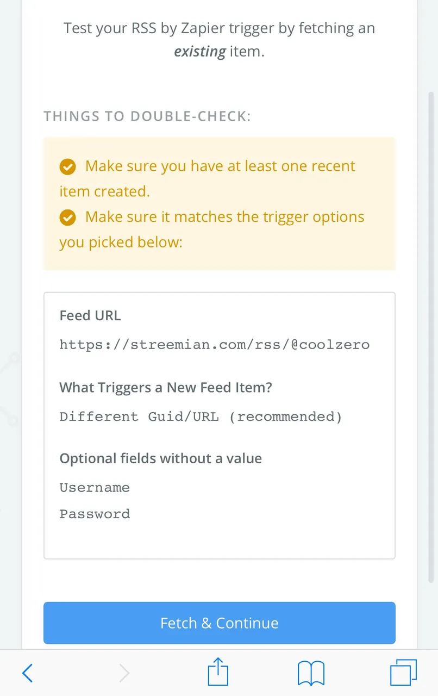Tap the Safari back arrow
This screenshot has width=438, height=696.
point(28,673)
